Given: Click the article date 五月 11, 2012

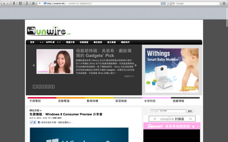Looking at the screenshot, I should 35,118.
